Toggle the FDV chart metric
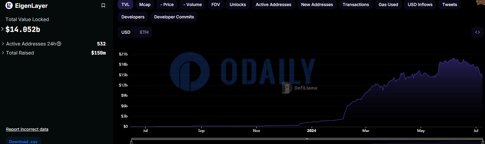Screen dimensions: 485x144 (216, 5)
